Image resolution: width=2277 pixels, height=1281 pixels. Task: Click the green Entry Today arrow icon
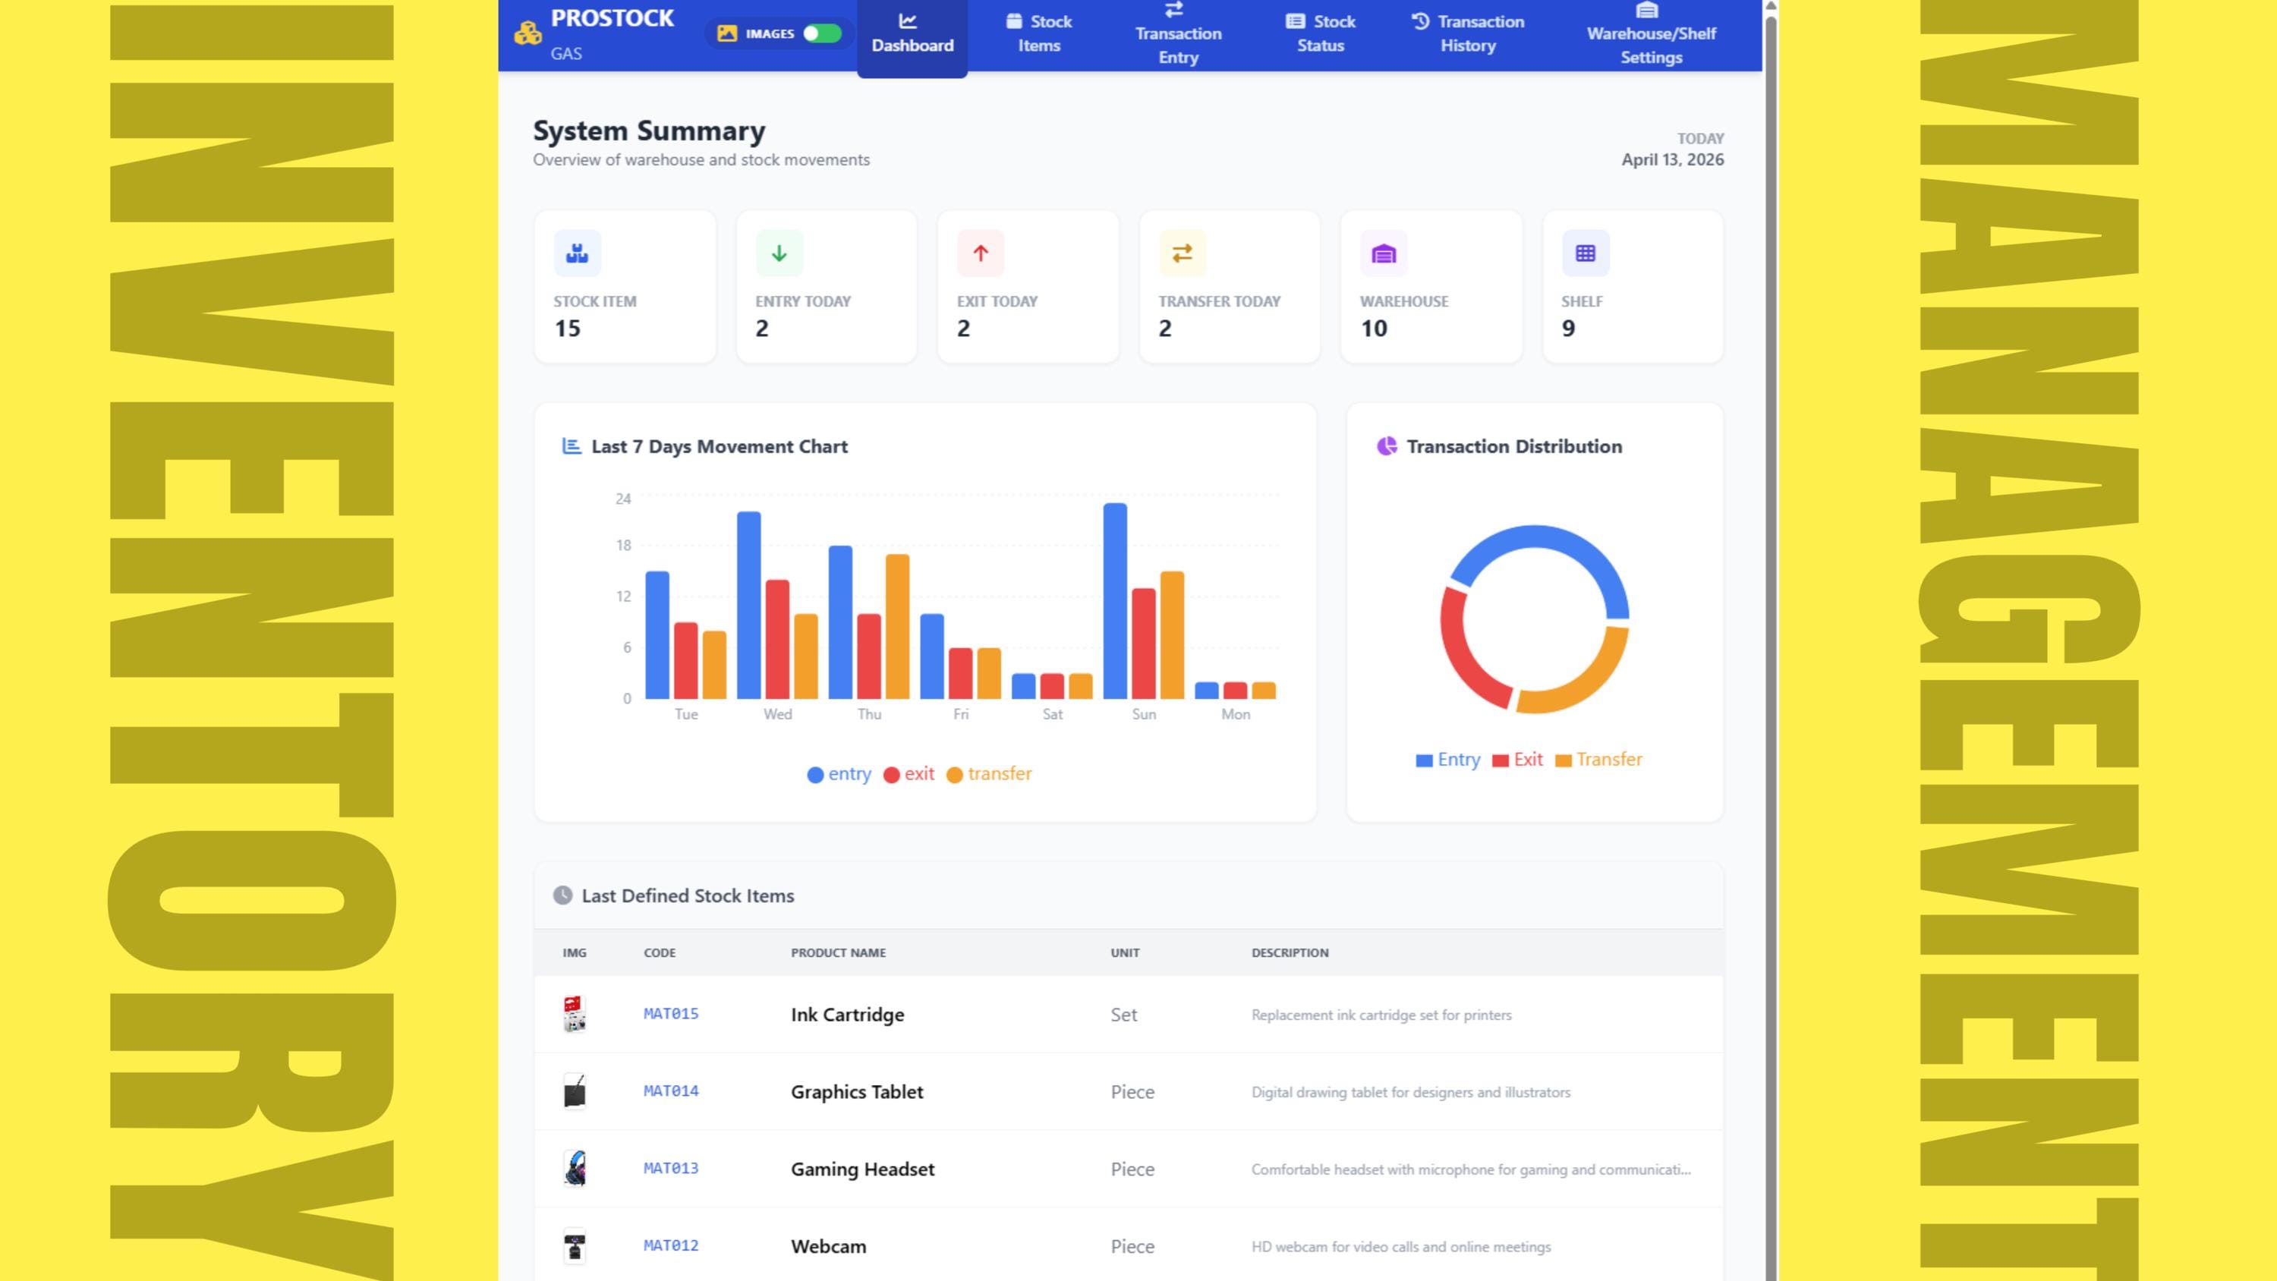(779, 253)
